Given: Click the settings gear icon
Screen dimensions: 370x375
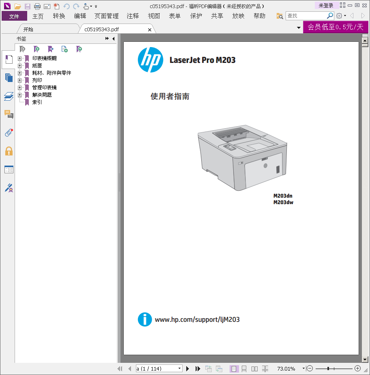Looking at the screenshot, I should pyautogui.click(x=339, y=16).
